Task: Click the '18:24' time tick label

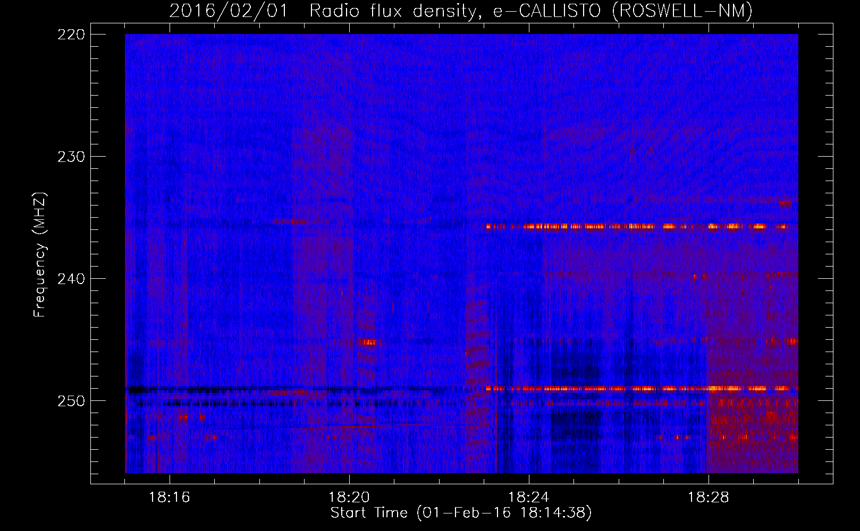Action: (x=529, y=497)
